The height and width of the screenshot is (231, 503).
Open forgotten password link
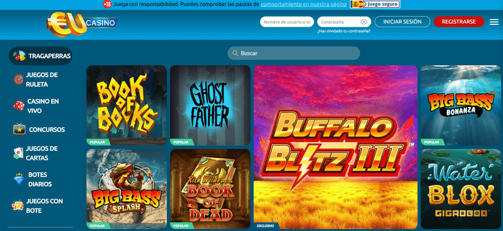pyautogui.click(x=344, y=31)
